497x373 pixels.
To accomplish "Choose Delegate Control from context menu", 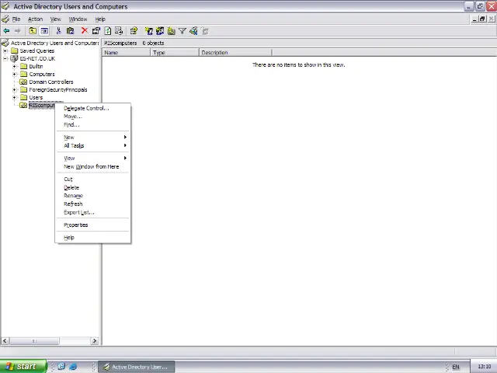I will click(x=86, y=108).
